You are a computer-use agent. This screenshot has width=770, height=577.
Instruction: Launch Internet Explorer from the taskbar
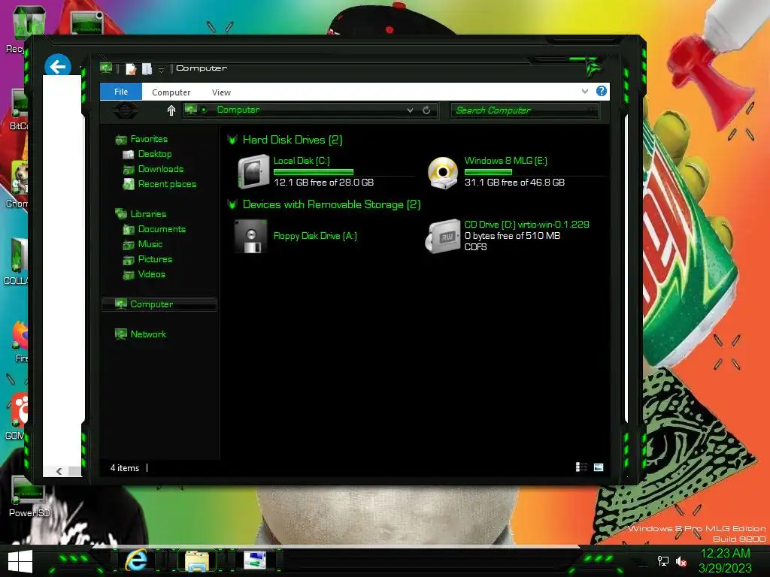[x=136, y=560]
